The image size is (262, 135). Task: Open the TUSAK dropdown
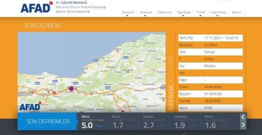tap(201, 13)
